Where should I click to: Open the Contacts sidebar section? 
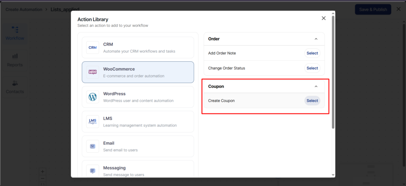[x=15, y=87]
